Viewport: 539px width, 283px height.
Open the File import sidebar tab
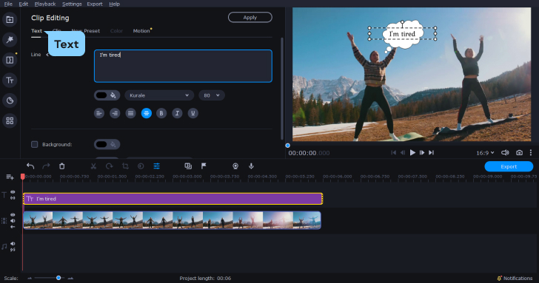point(10,19)
